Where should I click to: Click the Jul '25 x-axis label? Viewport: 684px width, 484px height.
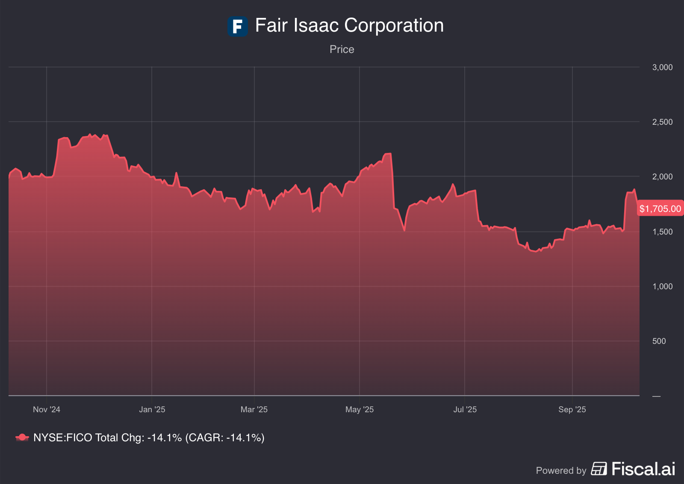465,409
